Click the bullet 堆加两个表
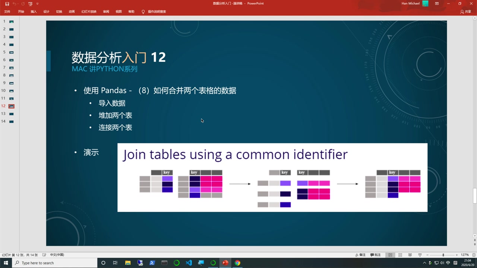Viewport: 477px width, 268px height. pyautogui.click(x=115, y=115)
